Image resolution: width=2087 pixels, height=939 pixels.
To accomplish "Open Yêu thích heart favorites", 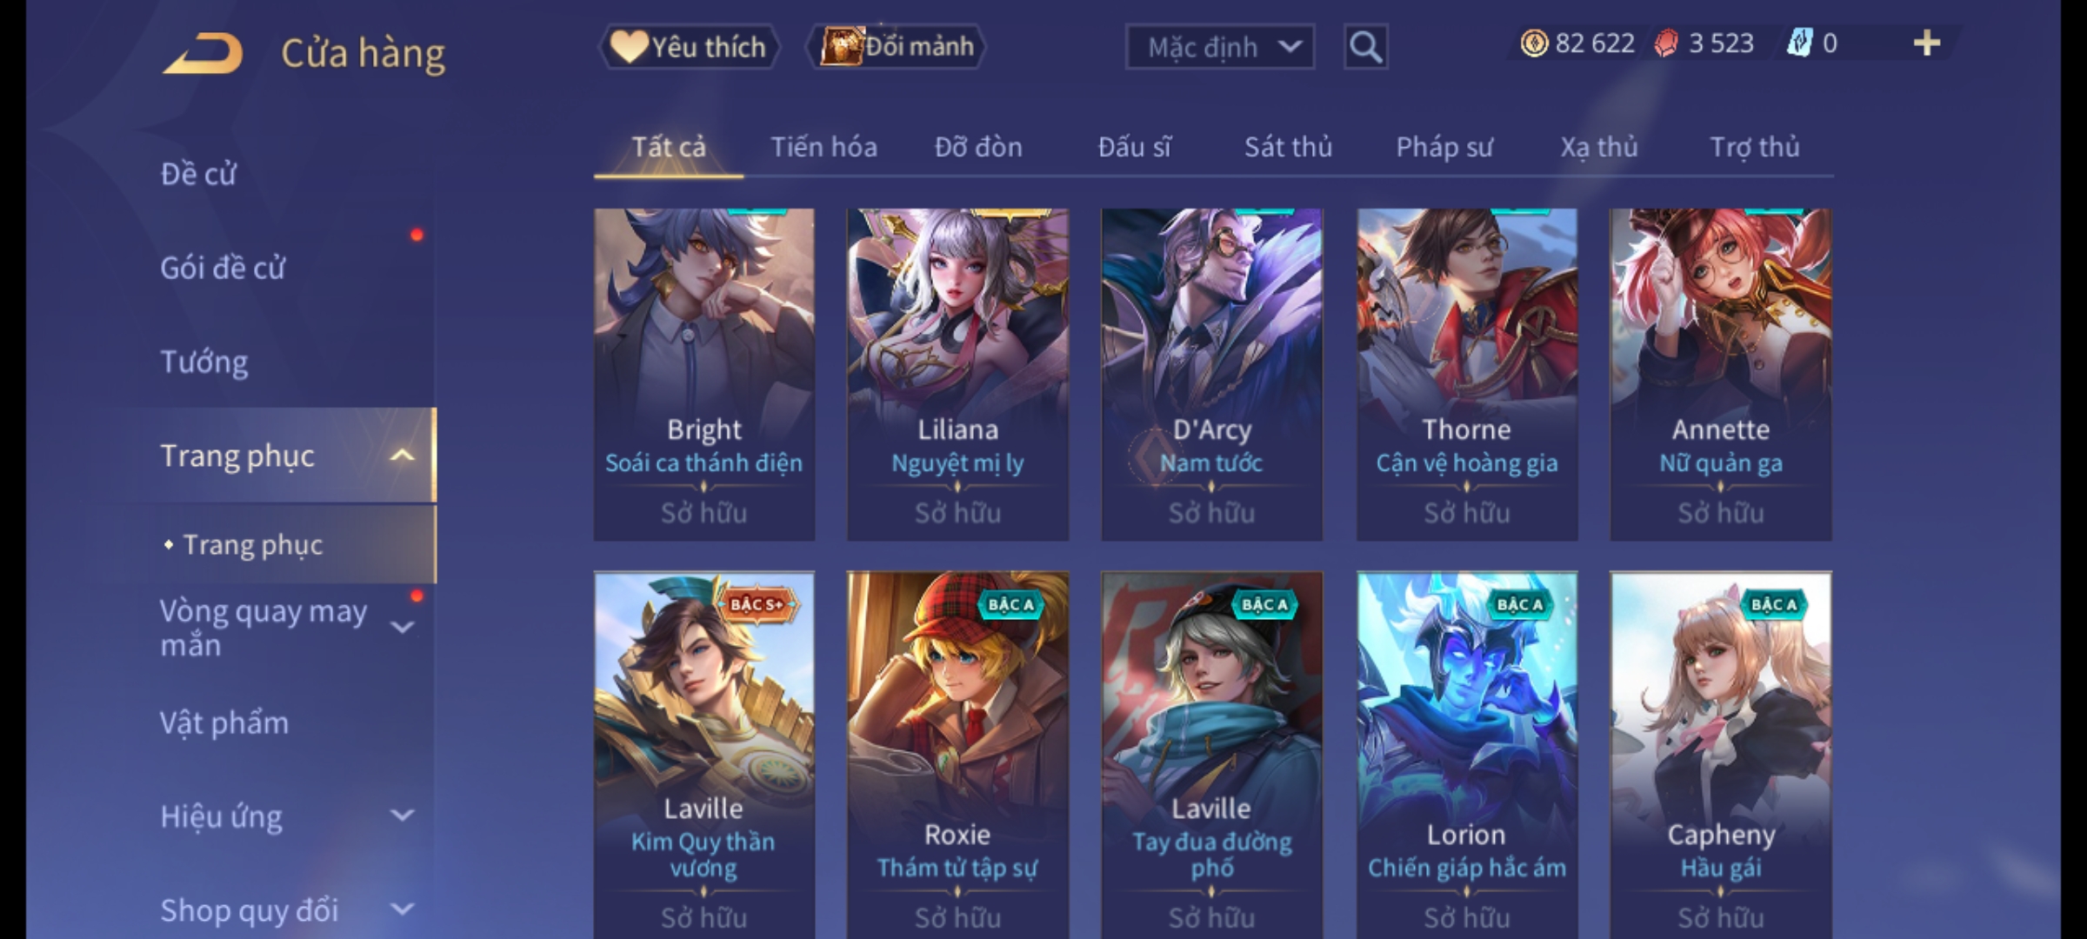I will coord(689,47).
